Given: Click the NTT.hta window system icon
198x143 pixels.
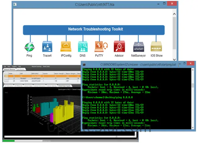Looking at the screenshot, I should [15, 5].
